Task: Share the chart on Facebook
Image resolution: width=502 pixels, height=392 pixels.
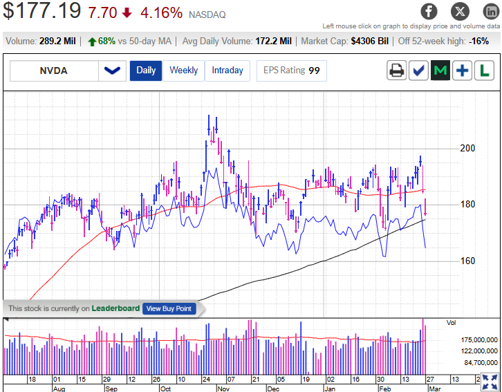Action: tap(429, 11)
